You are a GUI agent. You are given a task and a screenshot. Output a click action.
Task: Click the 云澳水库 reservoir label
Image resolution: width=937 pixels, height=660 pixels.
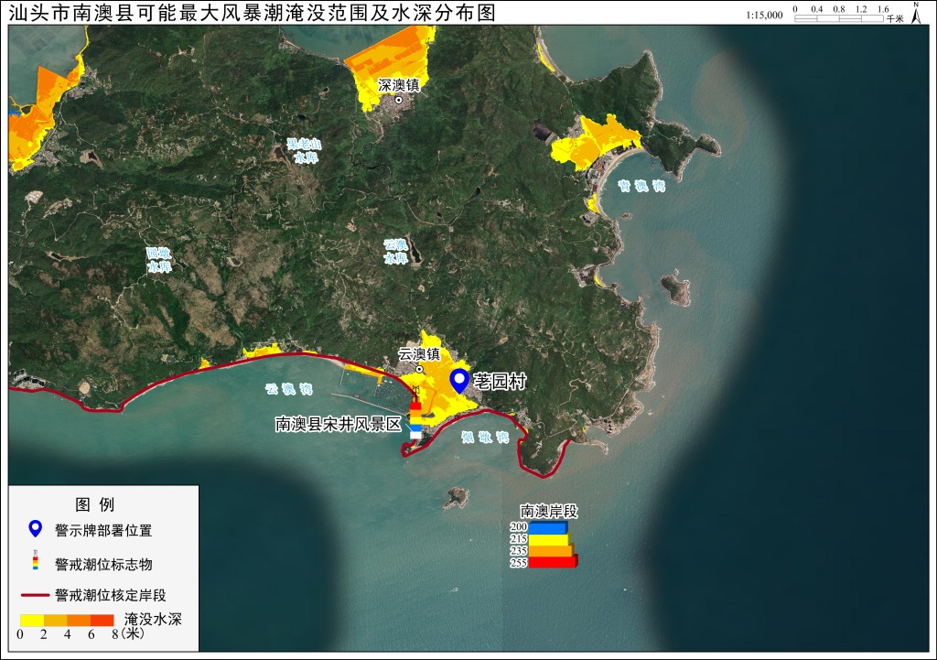tap(395, 252)
